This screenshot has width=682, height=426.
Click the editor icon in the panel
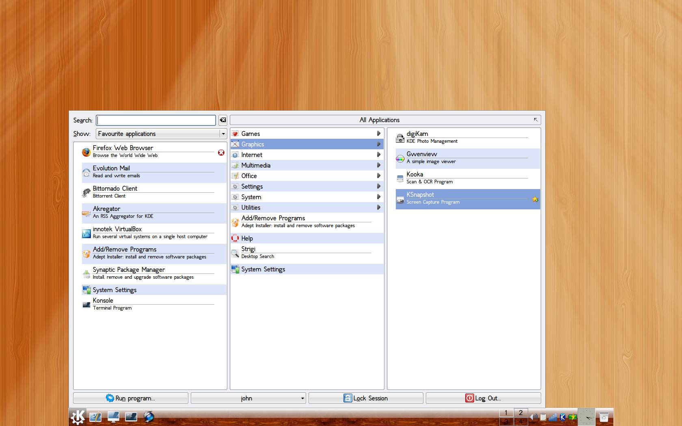(x=95, y=417)
